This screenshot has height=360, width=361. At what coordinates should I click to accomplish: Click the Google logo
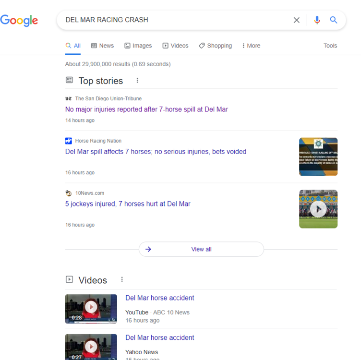coord(19,20)
